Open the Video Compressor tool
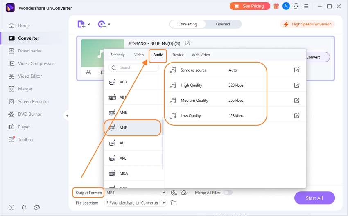This screenshot has width=348, height=216. 31,63
